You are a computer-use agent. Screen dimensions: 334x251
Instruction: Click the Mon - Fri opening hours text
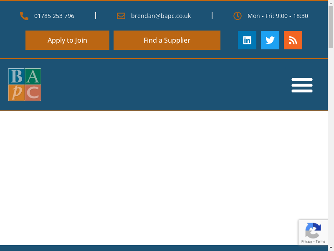point(278,16)
